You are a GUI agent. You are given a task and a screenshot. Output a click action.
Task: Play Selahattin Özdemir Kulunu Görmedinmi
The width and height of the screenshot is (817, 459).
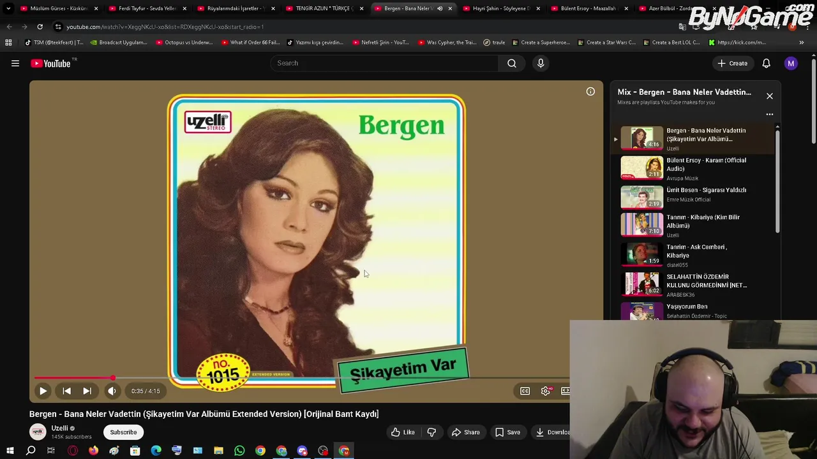click(696, 284)
